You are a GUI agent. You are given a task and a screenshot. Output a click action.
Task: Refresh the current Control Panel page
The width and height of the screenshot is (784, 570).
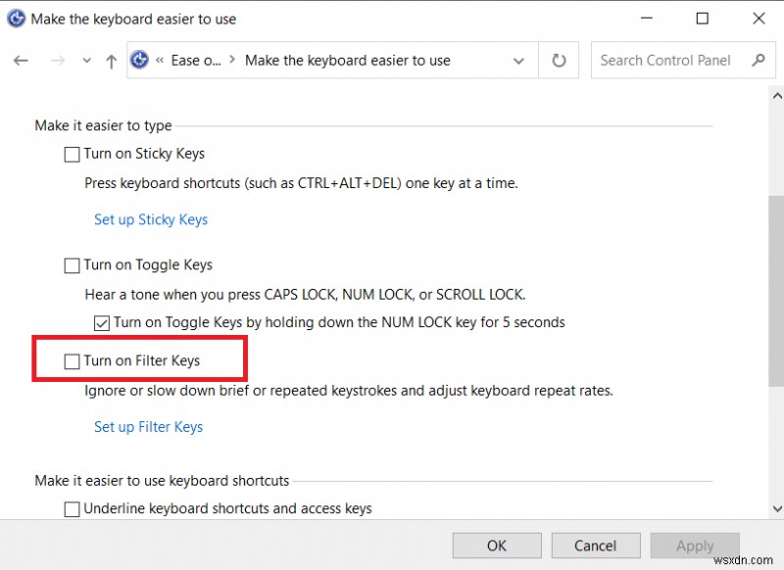[558, 60]
